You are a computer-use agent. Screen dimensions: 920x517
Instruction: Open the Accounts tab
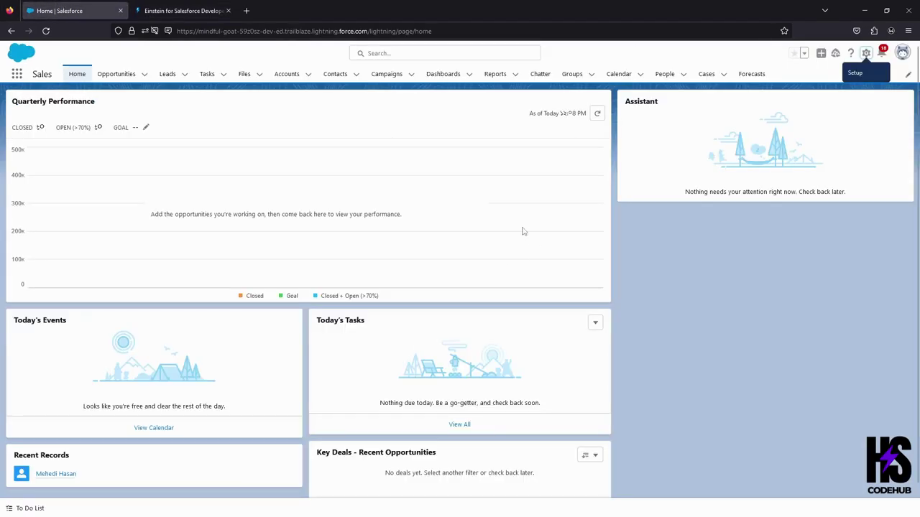pos(287,74)
